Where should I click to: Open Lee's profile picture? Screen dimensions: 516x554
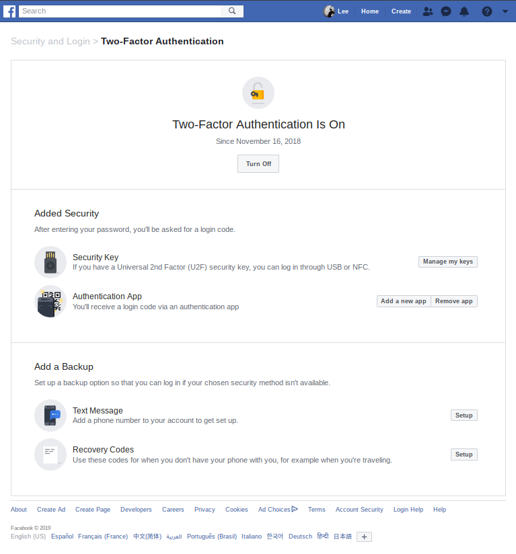click(329, 11)
